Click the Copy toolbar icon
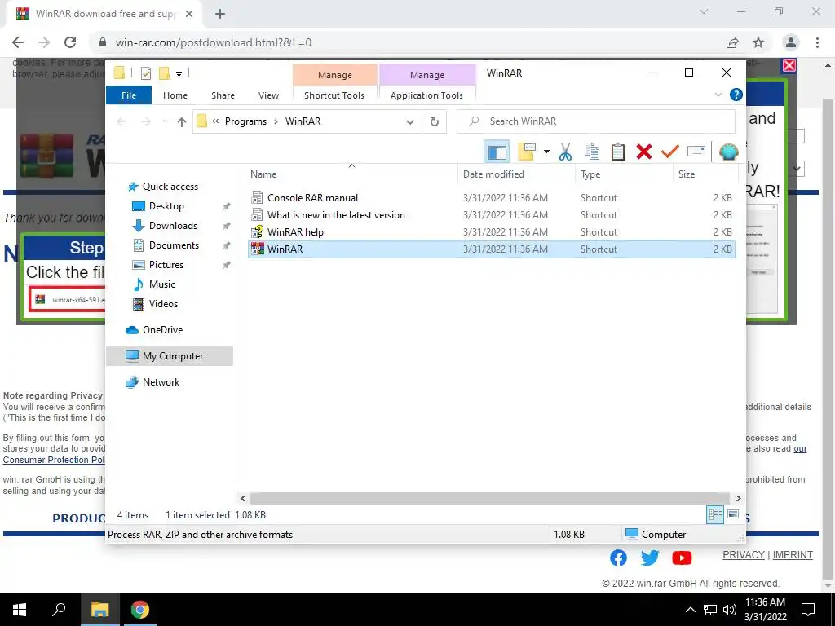This screenshot has height=626, width=835. point(592,152)
